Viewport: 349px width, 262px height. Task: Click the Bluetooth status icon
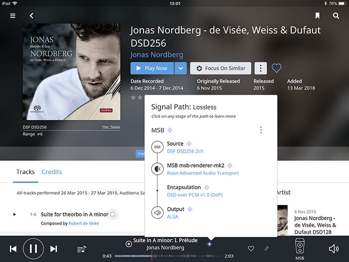pos(325,3)
